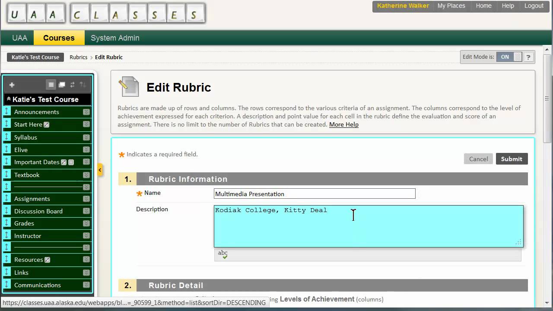553x311 pixels.
Task: Click the spell check abc icon
Action: point(222,254)
